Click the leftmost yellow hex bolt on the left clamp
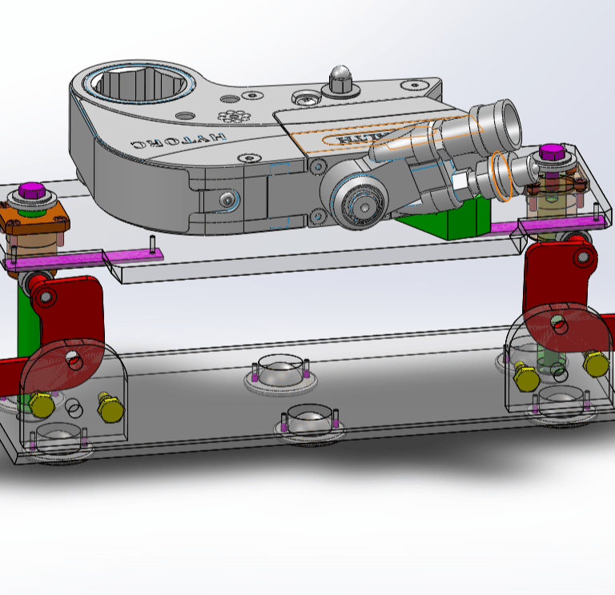 pyautogui.click(x=42, y=405)
